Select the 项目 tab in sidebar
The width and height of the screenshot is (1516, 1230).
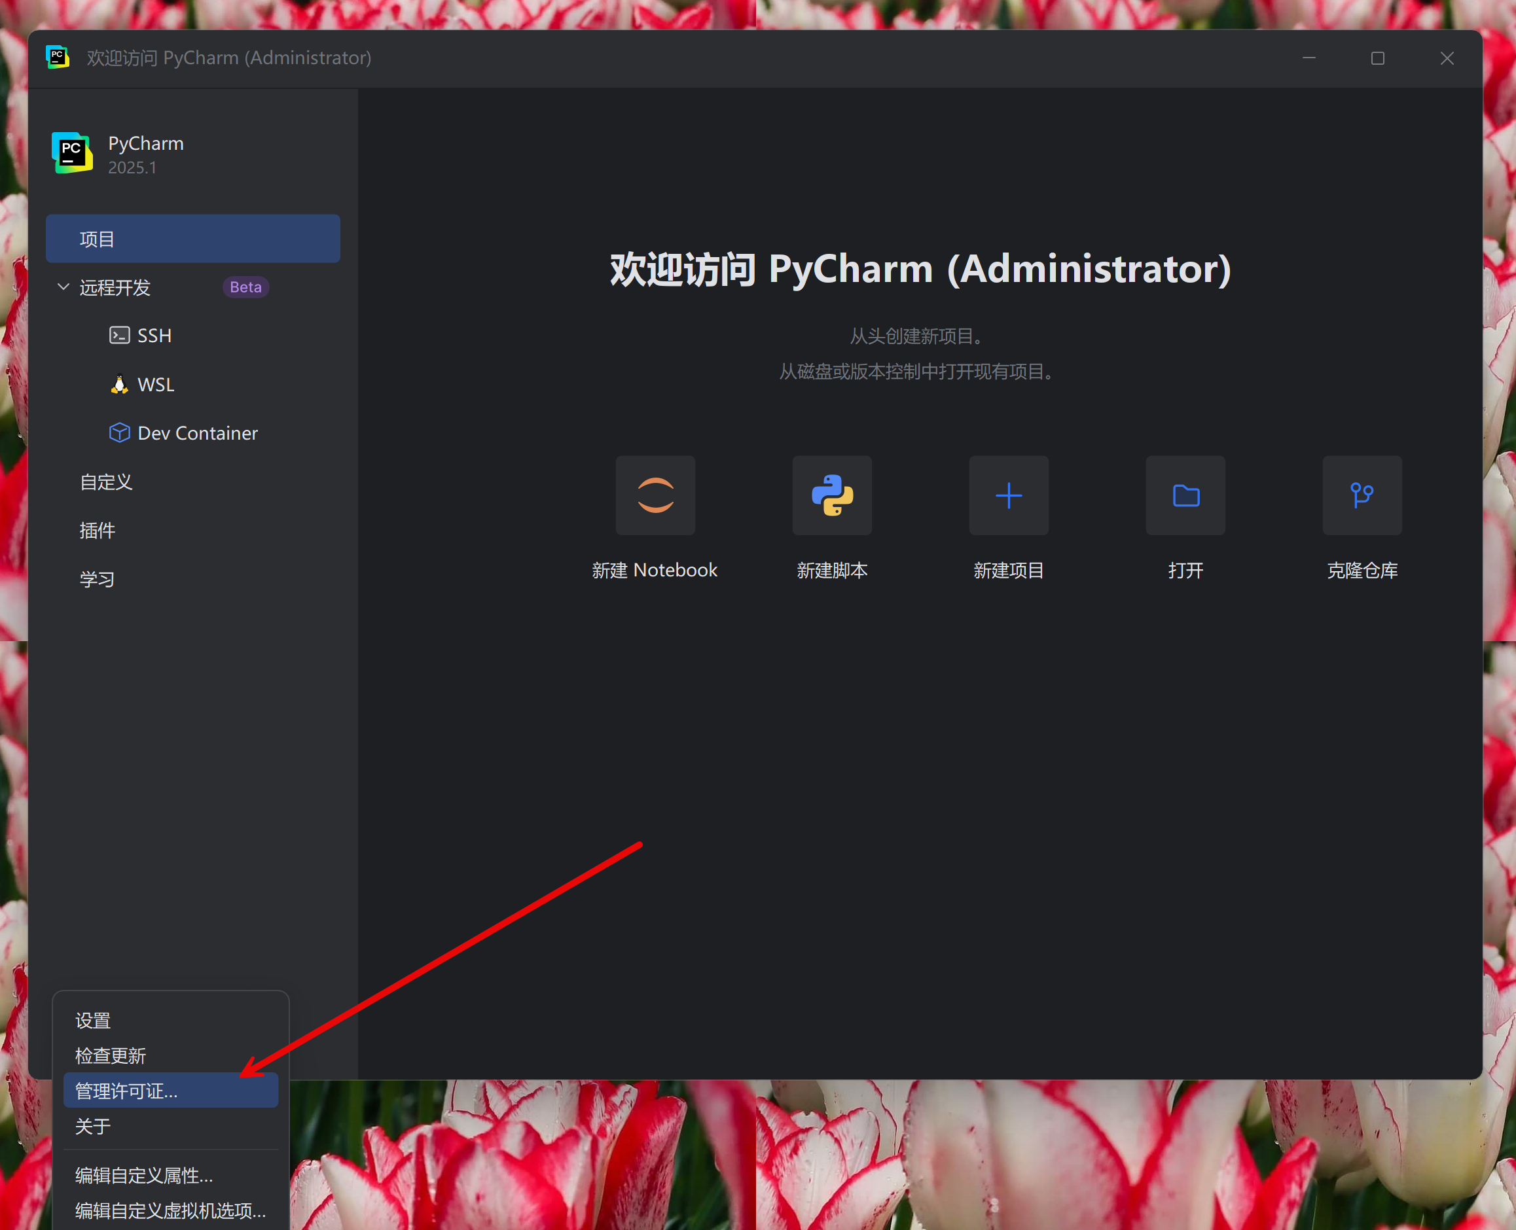tap(193, 239)
